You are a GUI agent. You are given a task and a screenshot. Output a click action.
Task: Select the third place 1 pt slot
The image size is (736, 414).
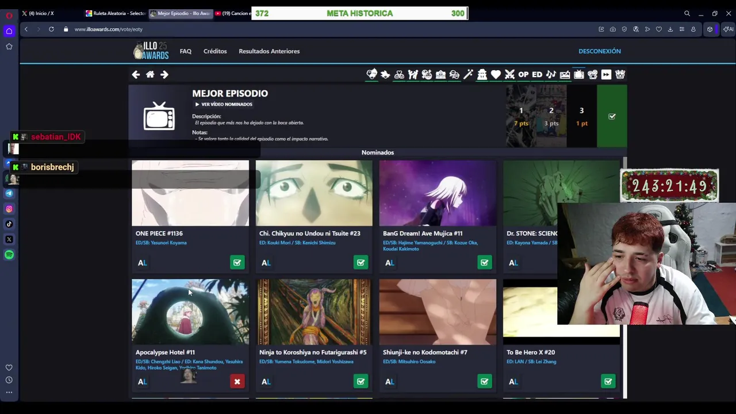581,116
